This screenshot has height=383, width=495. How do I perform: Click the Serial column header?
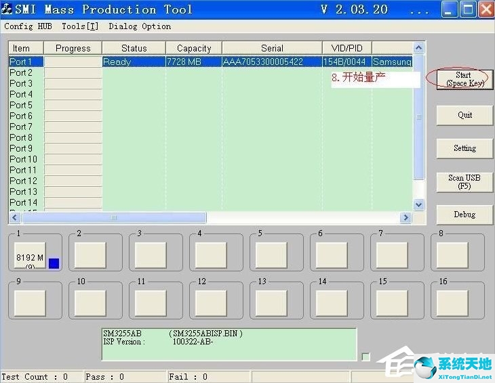click(x=272, y=48)
